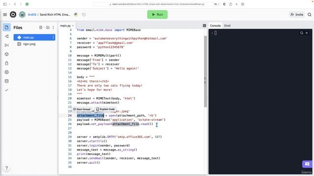Select the Files sidebar icon
This screenshot has height=176, width=314.
(x=6, y=27)
